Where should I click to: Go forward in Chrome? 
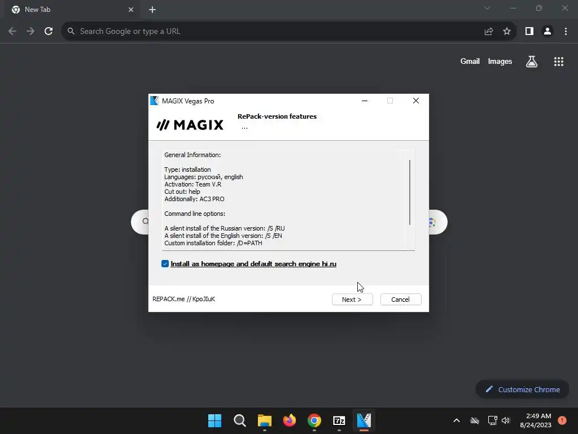pyautogui.click(x=30, y=32)
